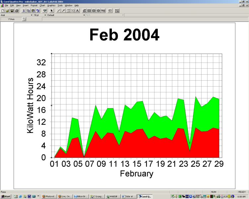The width and height of the screenshot is (249, 199).
Task: Click the Print icon in toolbar
Action: tap(17, 11)
